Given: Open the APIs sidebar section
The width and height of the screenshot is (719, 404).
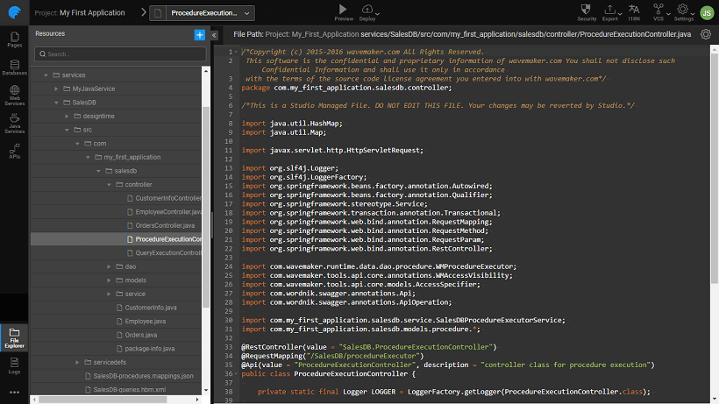Looking at the screenshot, I should coord(14,152).
